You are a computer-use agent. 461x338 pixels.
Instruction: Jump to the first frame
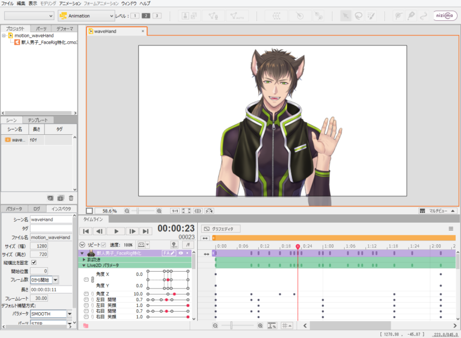coord(86,231)
